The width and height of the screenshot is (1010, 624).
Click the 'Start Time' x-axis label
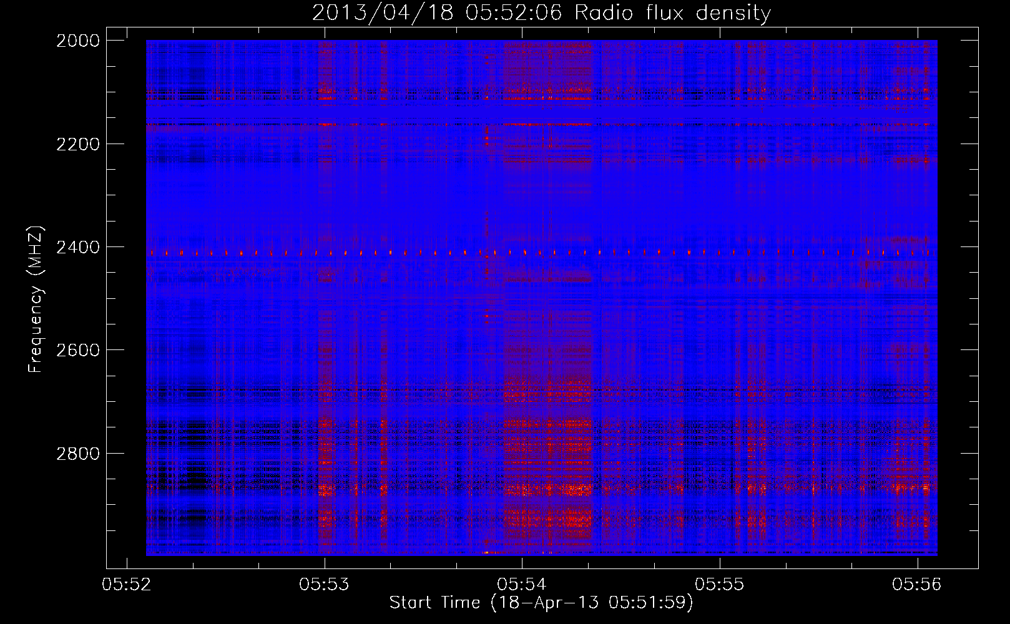[541, 603]
